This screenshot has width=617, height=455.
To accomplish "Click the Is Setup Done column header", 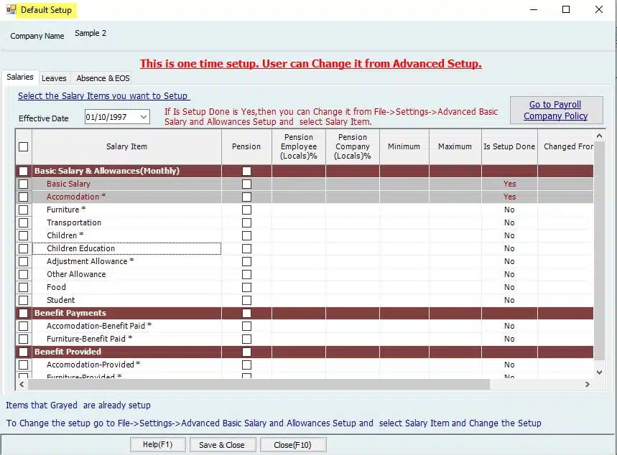I will point(509,146).
